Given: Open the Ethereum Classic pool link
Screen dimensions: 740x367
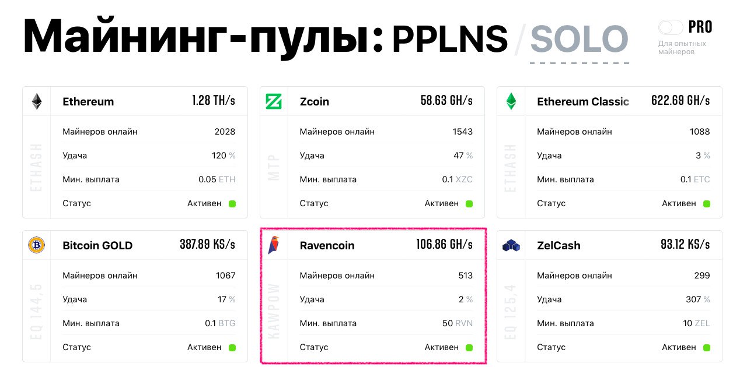Looking at the screenshot, I should (x=583, y=101).
